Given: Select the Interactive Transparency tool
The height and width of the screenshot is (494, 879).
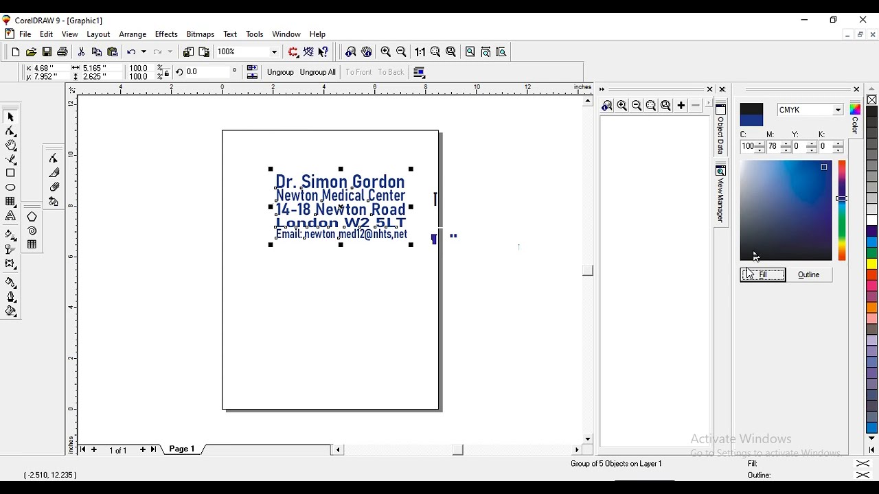Looking at the screenshot, I should [10, 250].
